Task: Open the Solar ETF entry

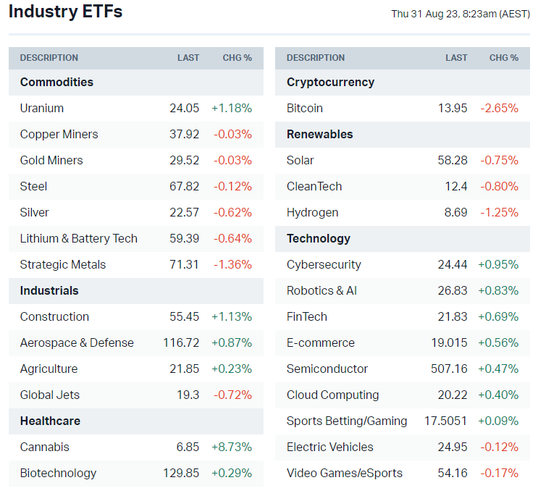Action: click(x=300, y=160)
